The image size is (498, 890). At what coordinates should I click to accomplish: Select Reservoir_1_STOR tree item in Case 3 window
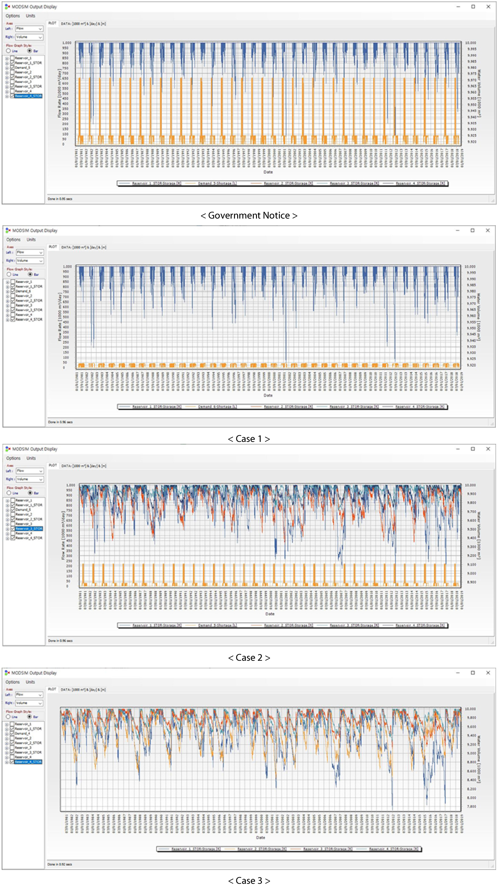(x=28, y=729)
